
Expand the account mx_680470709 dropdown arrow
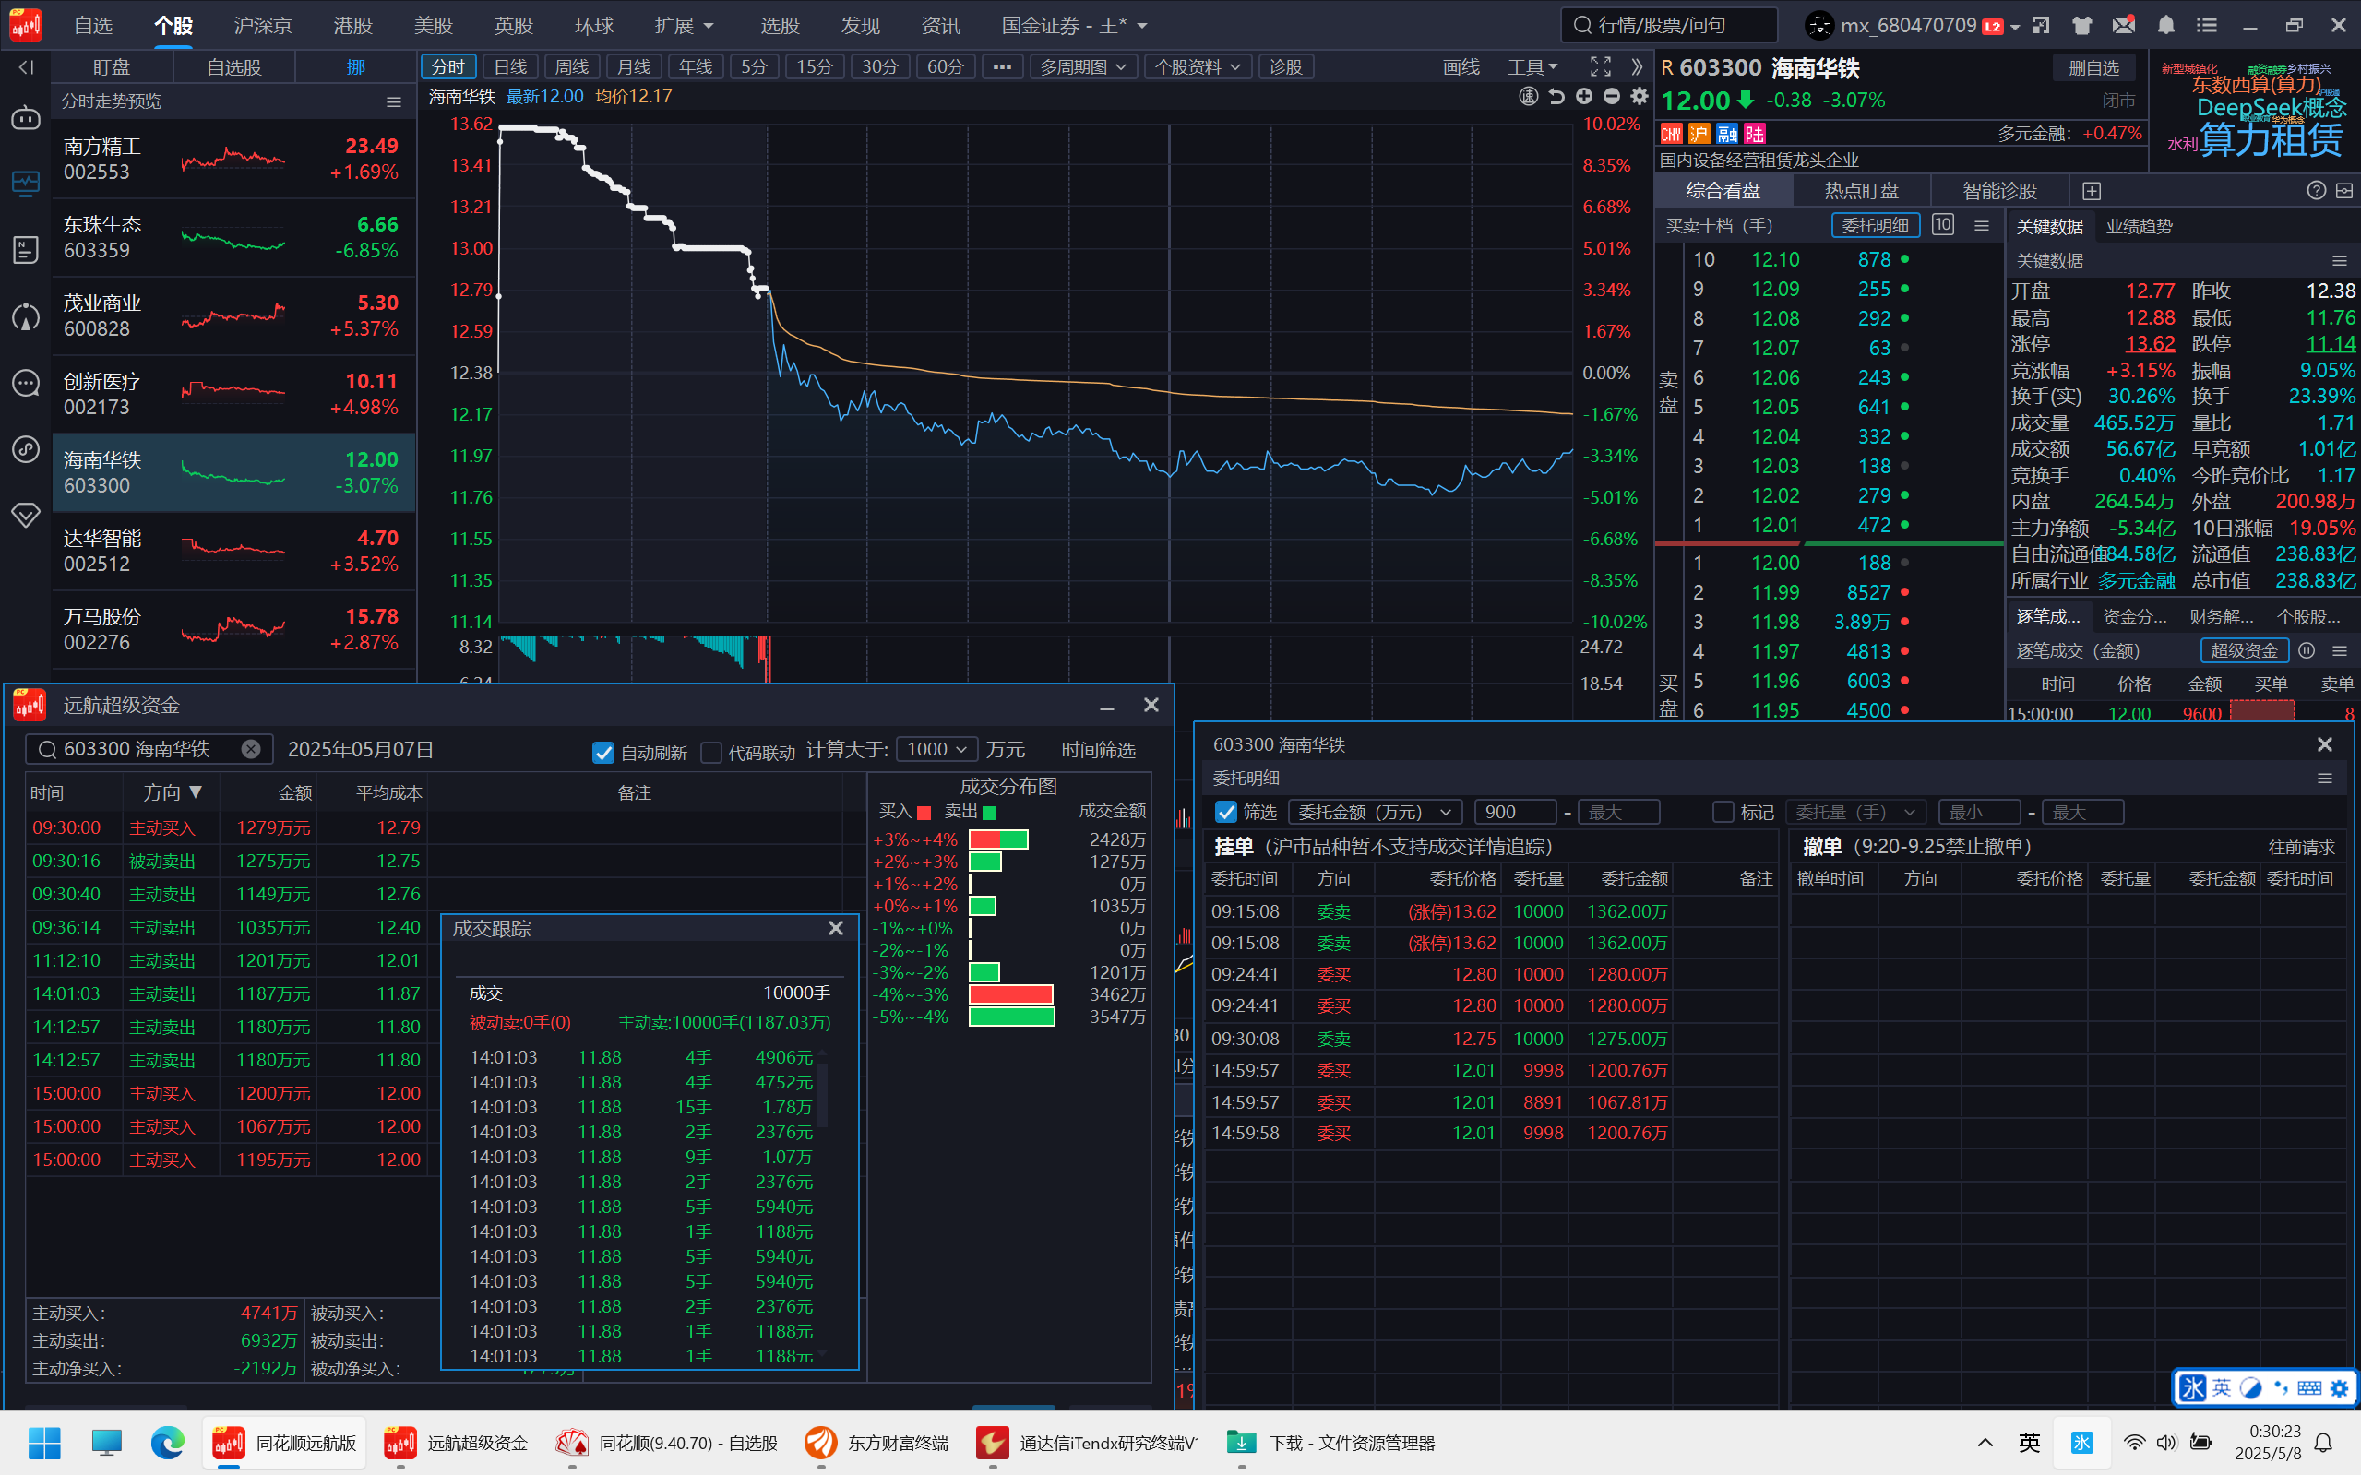coord(2014,27)
